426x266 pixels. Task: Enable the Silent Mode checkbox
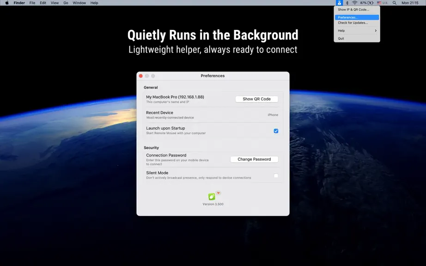click(x=276, y=175)
